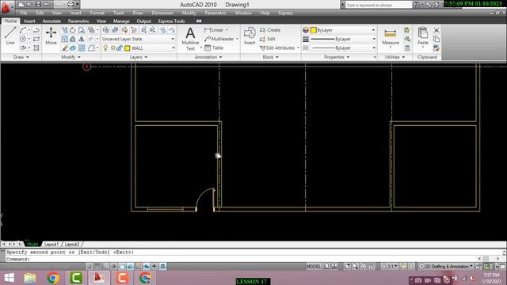Click the Edit block button
507x285 pixels.
tap(268, 39)
